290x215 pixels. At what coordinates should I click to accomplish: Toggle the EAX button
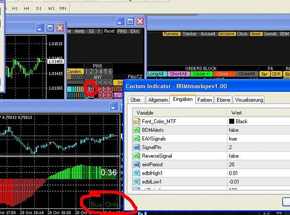coord(135,31)
